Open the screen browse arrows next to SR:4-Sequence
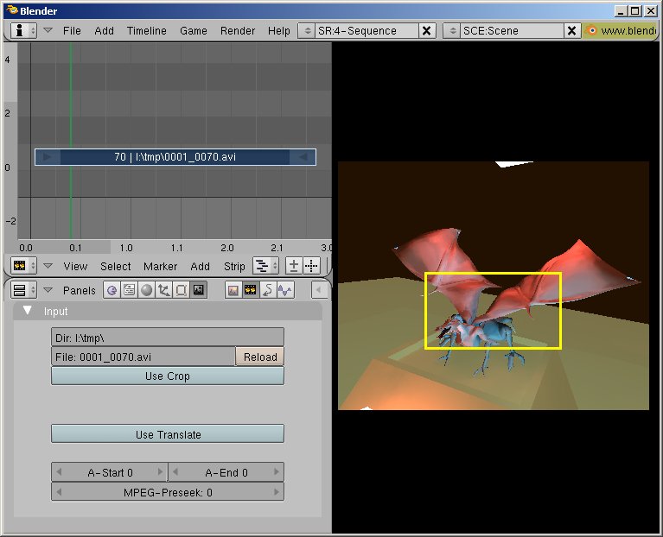 (x=307, y=31)
